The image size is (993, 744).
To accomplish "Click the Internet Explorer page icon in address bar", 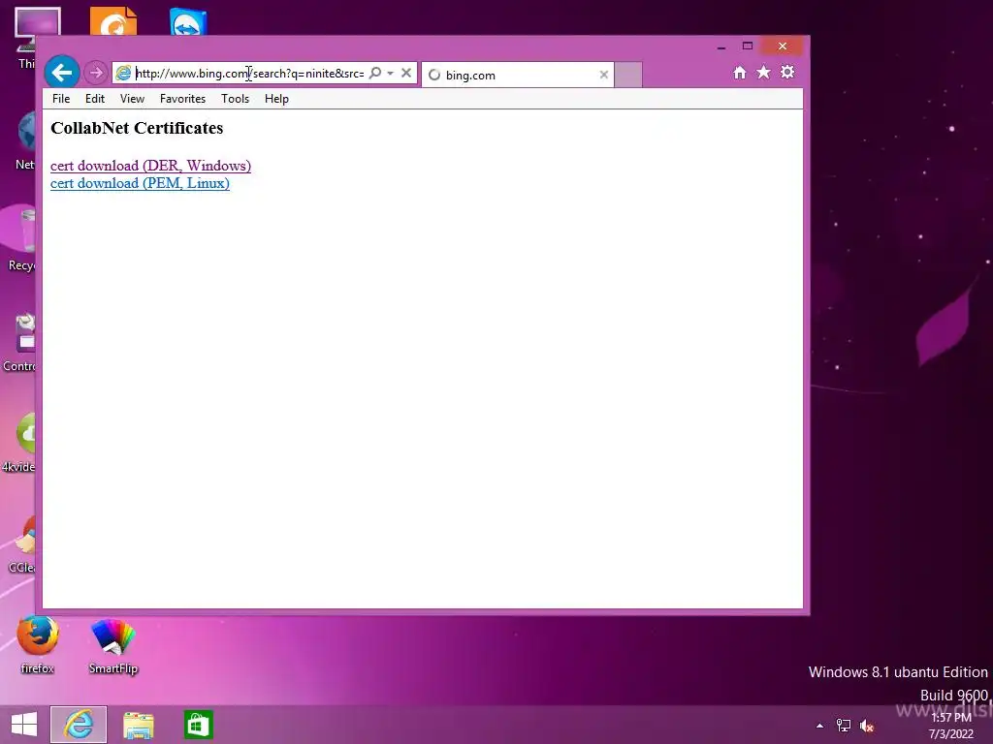I will [x=123, y=74].
